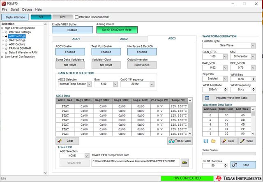Toggle Modulator Clock Not Reset button

pyautogui.click(x=106, y=65)
